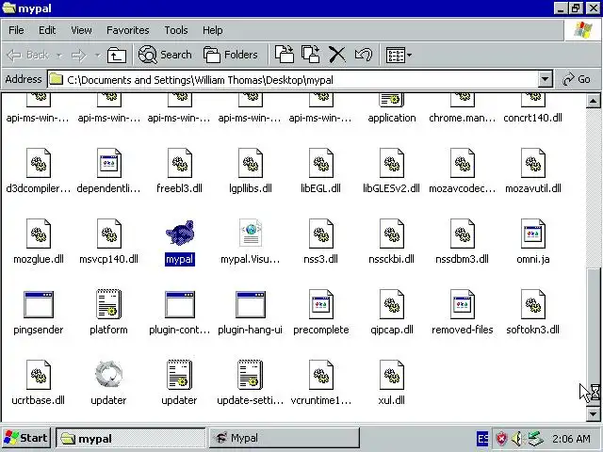The height and width of the screenshot is (452, 603).
Task: Expand the Back history dropdown arrow
Action: pyautogui.click(x=59, y=55)
